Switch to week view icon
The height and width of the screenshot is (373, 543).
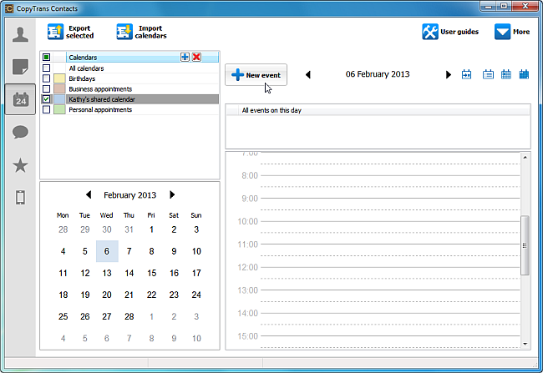click(x=506, y=74)
